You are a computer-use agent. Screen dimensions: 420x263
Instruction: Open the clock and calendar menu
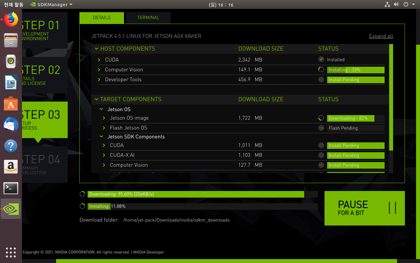221,5
